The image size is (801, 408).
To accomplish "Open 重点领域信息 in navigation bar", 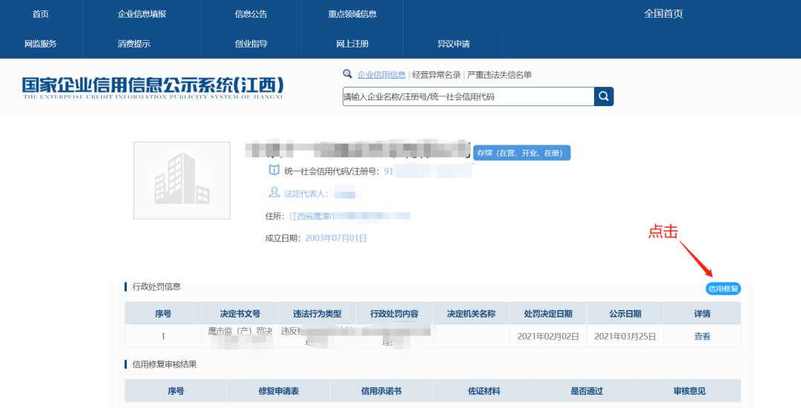I will pyautogui.click(x=352, y=14).
